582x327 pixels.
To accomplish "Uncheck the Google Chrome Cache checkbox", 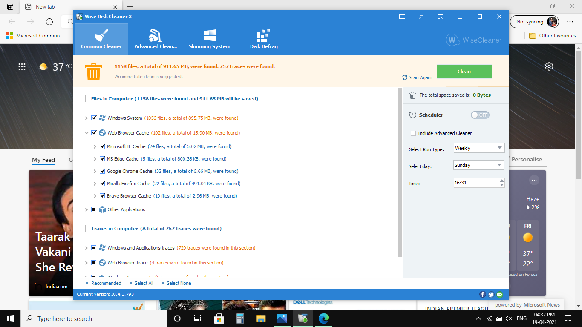I will (102, 171).
